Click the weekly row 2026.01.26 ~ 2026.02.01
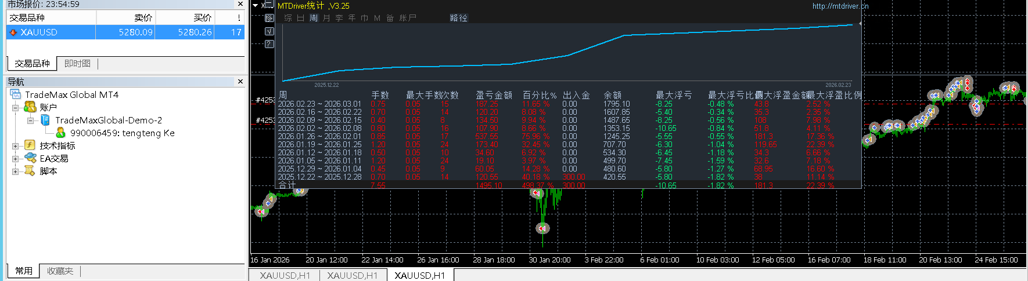The image size is (1028, 281). (x=319, y=137)
